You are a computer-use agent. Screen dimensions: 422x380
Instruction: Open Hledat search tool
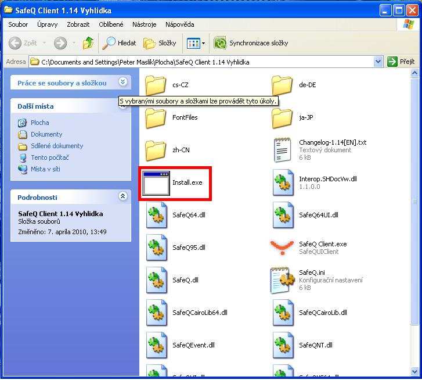(x=118, y=43)
